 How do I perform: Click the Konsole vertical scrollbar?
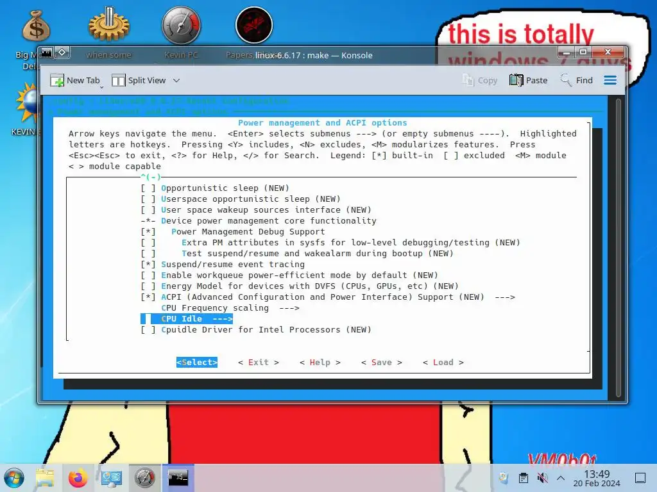[618, 248]
